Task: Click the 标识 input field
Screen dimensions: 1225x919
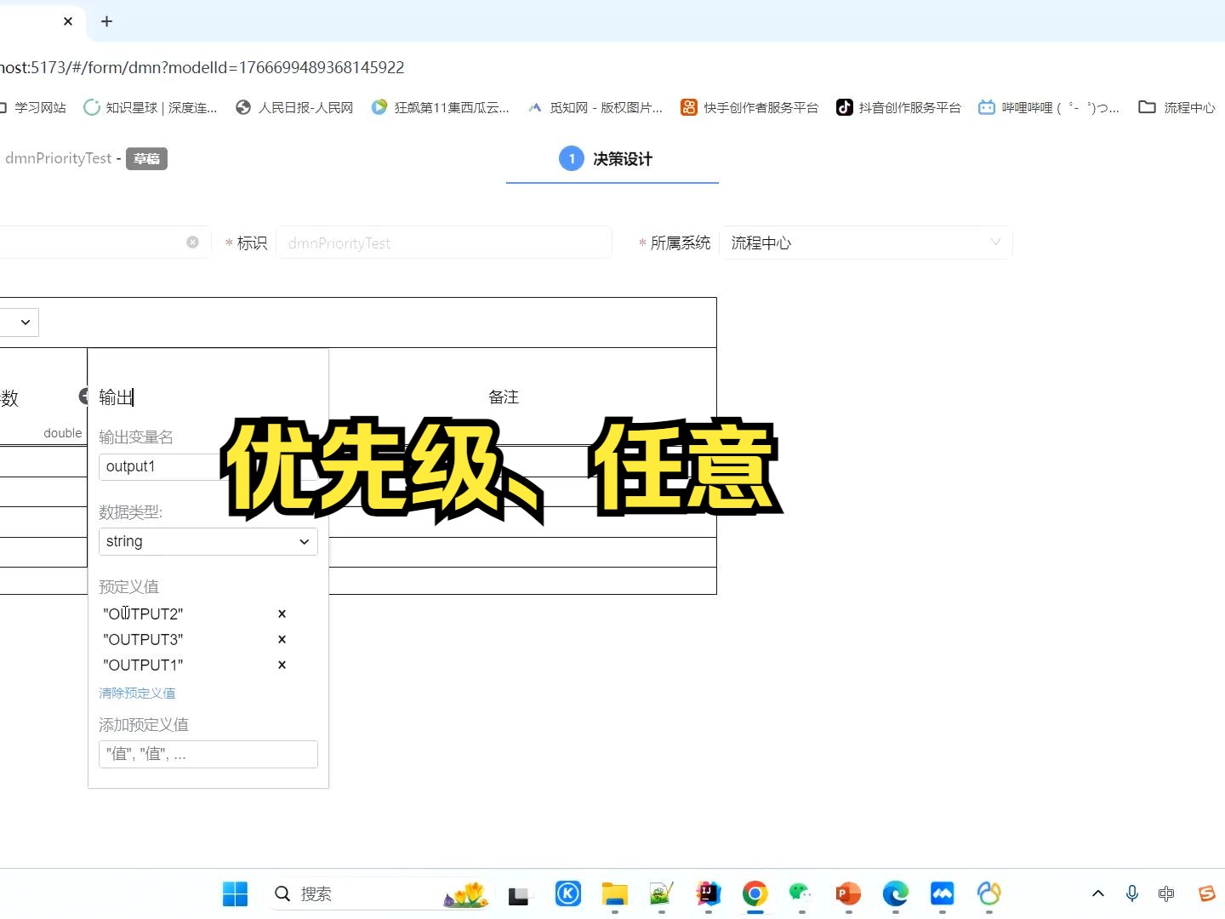Action: [444, 243]
